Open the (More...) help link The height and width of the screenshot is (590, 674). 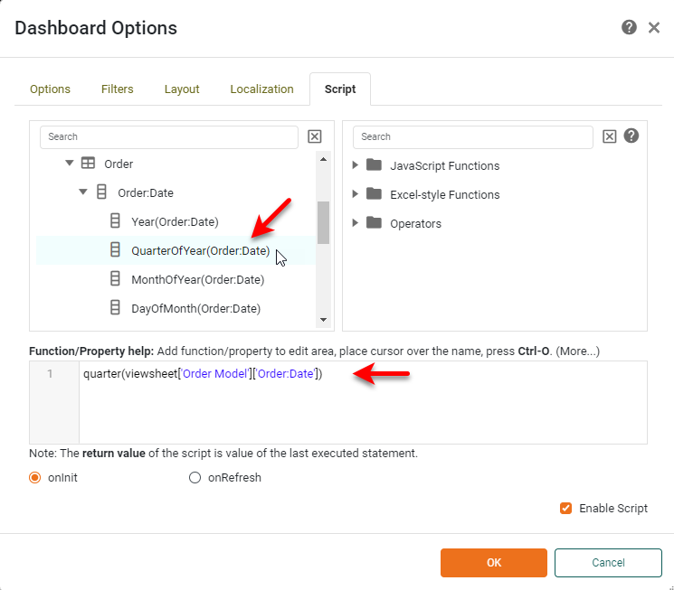click(578, 351)
